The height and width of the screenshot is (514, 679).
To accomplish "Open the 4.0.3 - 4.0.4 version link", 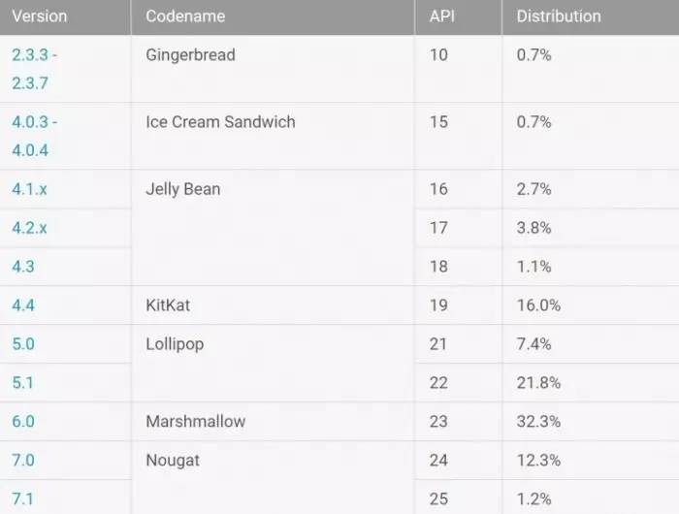I will 34,136.
